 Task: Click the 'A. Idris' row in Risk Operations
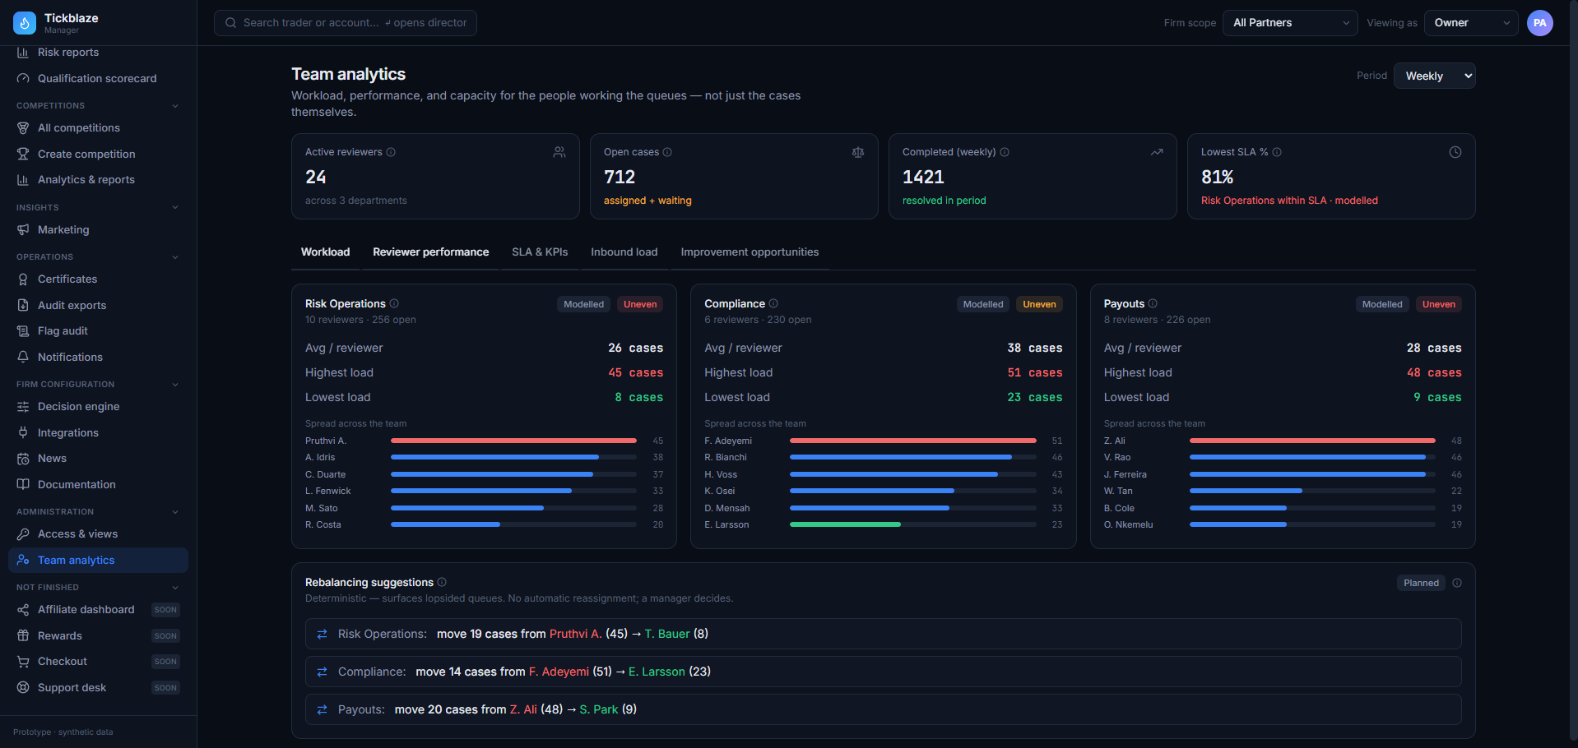click(x=484, y=457)
